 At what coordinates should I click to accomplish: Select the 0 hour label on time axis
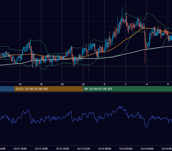104,84
